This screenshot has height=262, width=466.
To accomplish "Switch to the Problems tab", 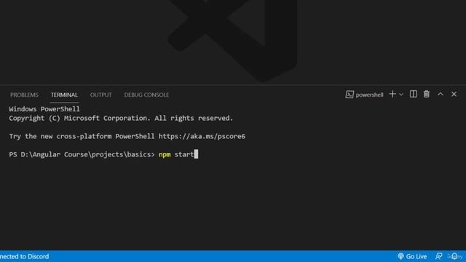I will (24, 95).
